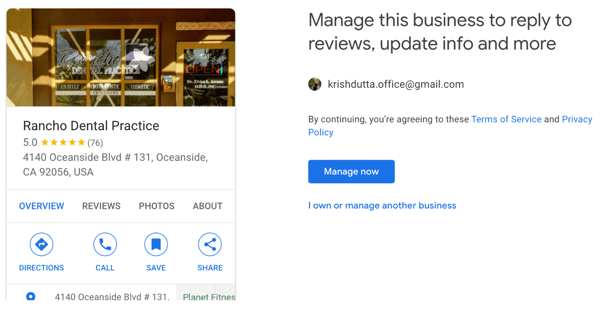
Task: Click the location pin icon by the address
Action: (x=31, y=296)
